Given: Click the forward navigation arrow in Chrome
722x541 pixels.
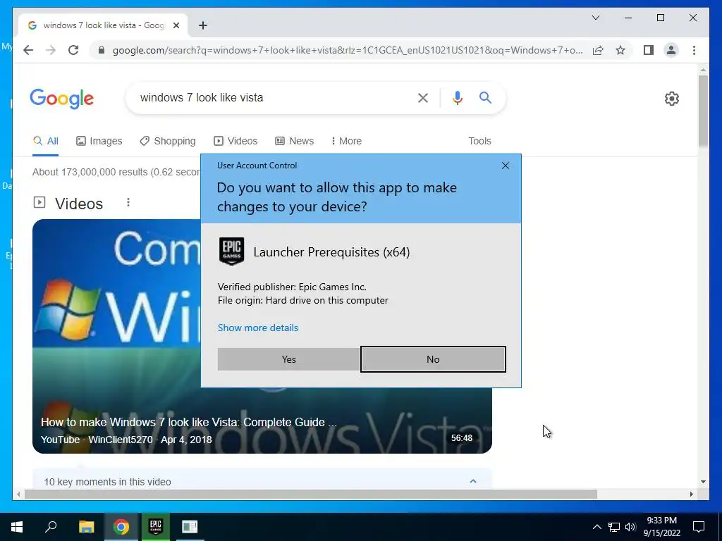Looking at the screenshot, I should pyautogui.click(x=51, y=50).
